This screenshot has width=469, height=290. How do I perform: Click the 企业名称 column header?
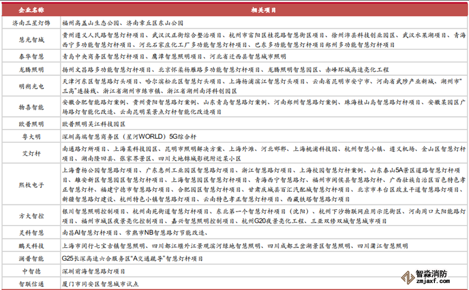pyautogui.click(x=30, y=11)
